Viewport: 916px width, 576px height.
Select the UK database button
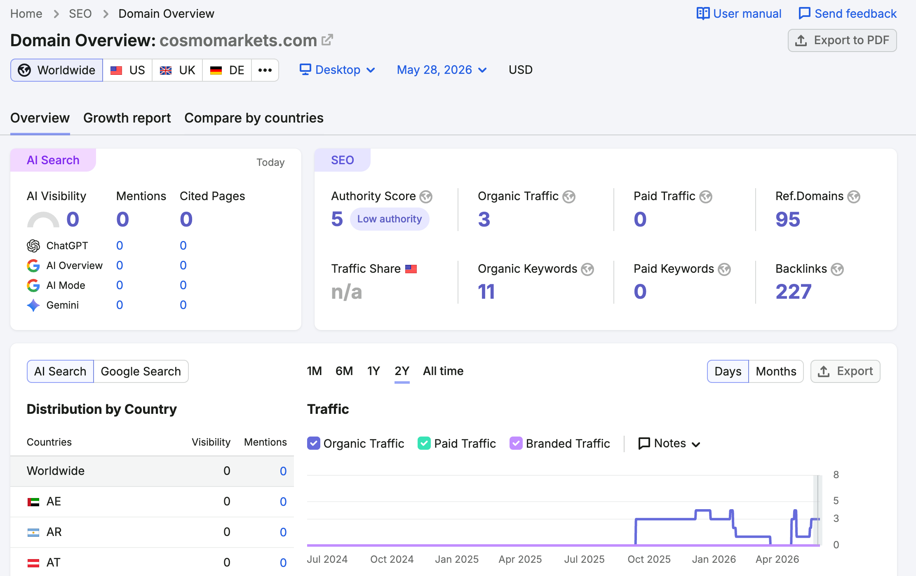pyautogui.click(x=177, y=70)
